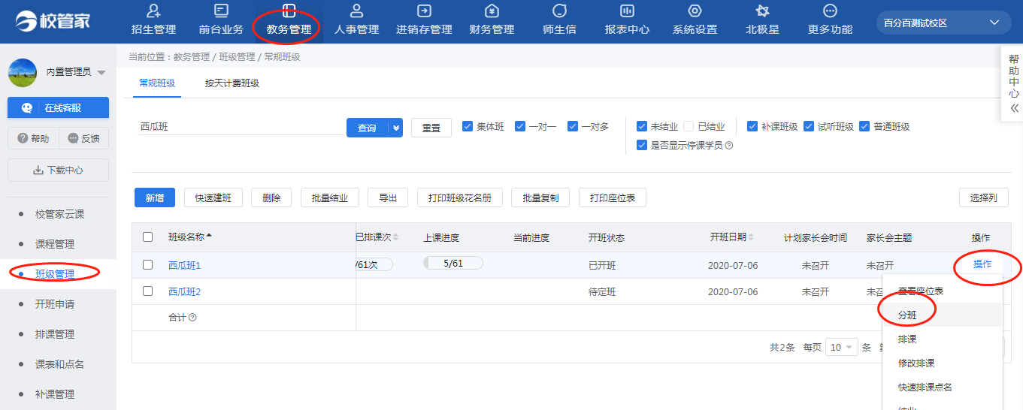Choose 排课 from the operation menu
Image resolution: width=1023 pixels, height=410 pixels.
[943, 339]
